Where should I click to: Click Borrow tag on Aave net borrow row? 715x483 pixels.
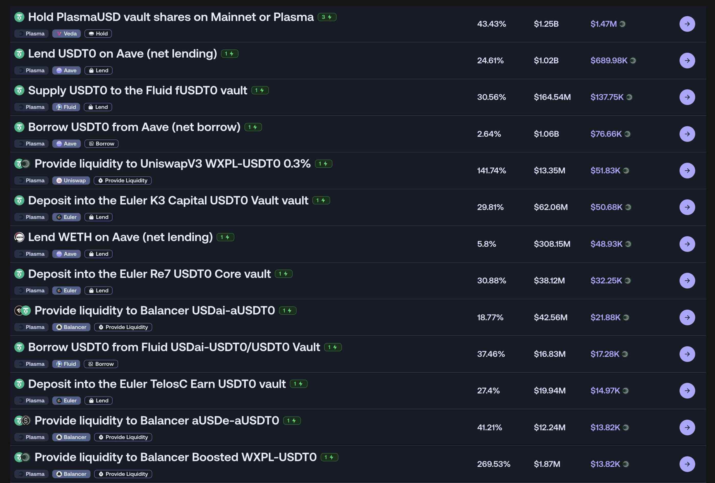coord(101,144)
